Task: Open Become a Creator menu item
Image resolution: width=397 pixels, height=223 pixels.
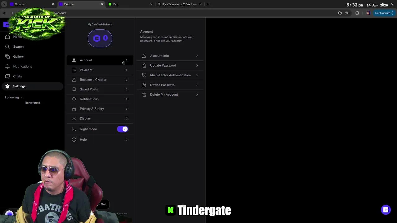Action: tap(100, 80)
